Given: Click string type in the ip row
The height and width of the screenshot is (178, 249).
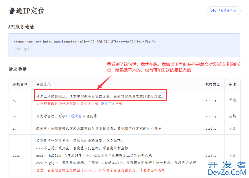Looking at the screenshot, I should [x=211, y=100].
